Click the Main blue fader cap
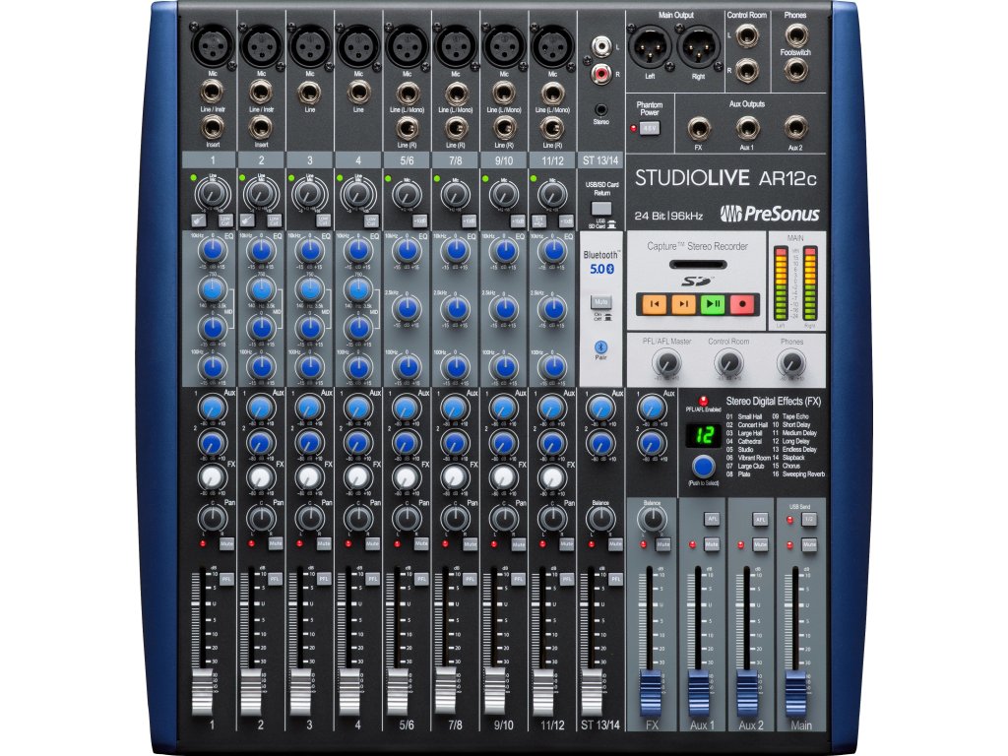The width and height of the screenshot is (1008, 756). pos(795,693)
